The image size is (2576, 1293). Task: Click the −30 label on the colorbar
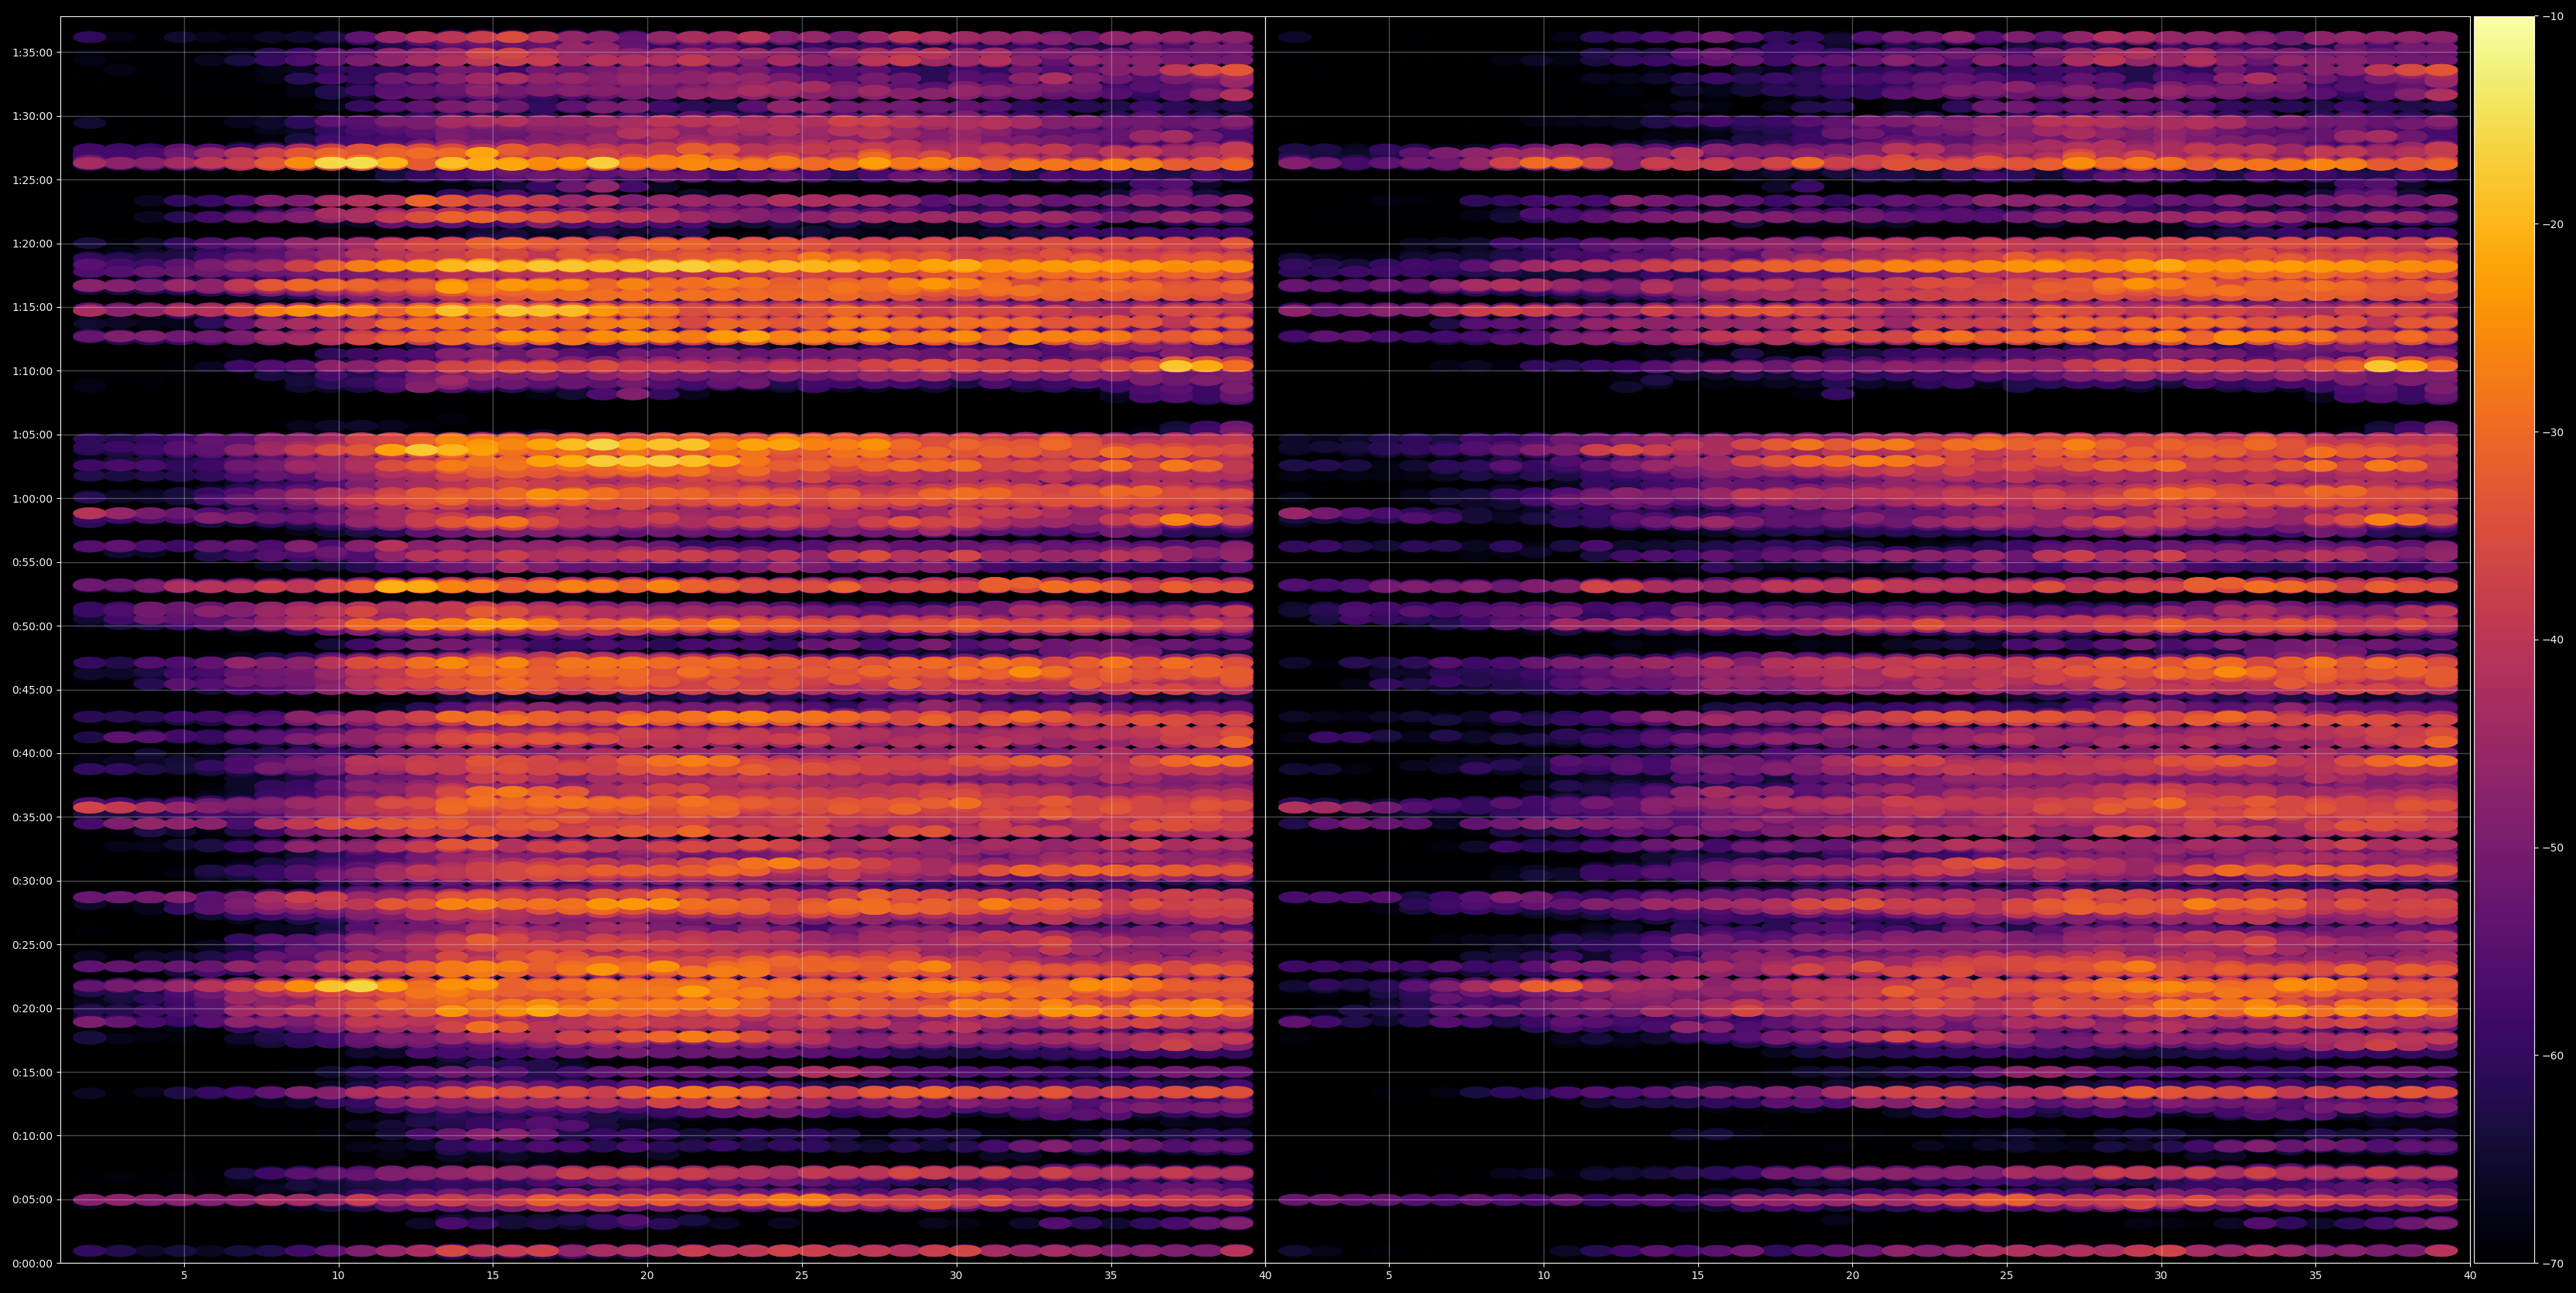coord(2553,432)
